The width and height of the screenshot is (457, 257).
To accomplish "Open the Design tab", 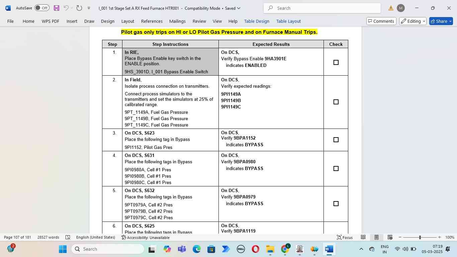I will (x=108, y=21).
